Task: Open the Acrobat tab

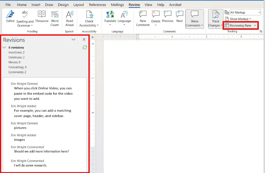Action: 175,5
